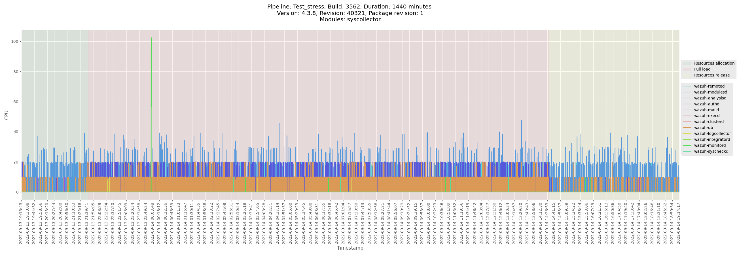Click the Timestamp x-axis label
737x255 pixels.
(350, 248)
